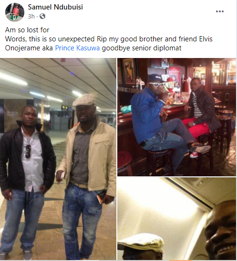
Task: Click the red trousers in bar photo
Action: (x=196, y=127)
